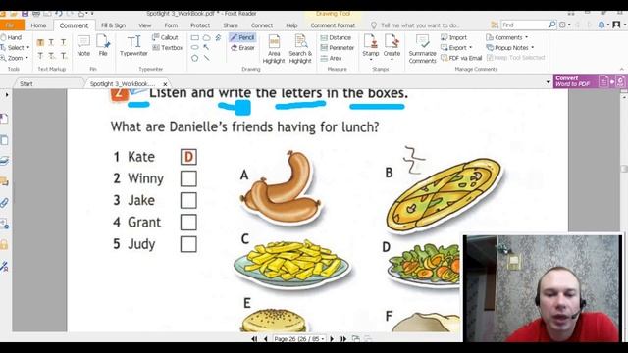Select the Typewriter tool
The image size is (628, 353).
(133, 45)
